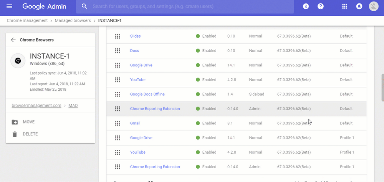
Task: Open the MAD organizational unit link
Action: pos(73,106)
